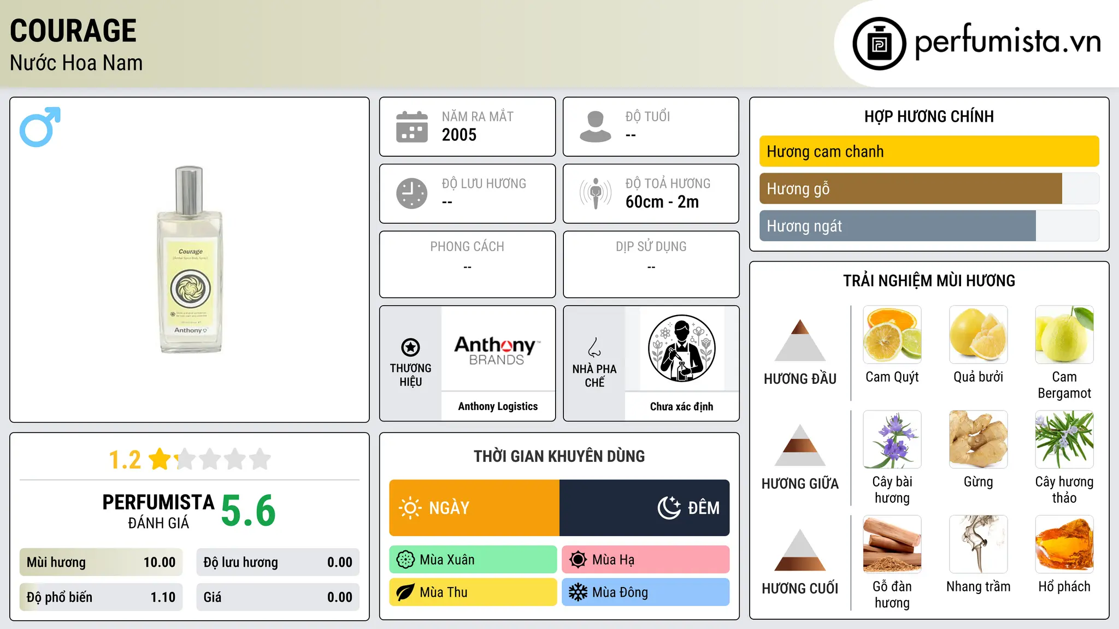Click the green Mùa Xuân season chip
1119x629 pixels.
coord(473,560)
